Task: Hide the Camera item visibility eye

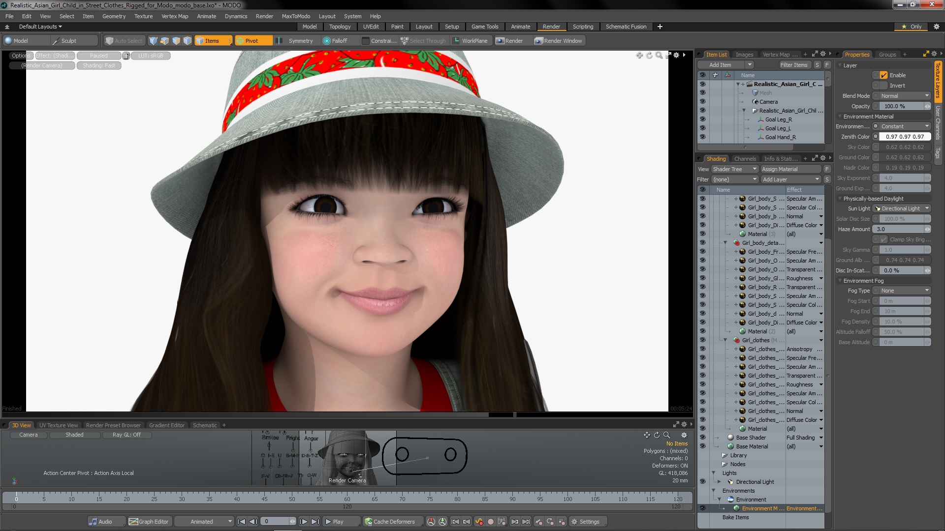Action: pyautogui.click(x=702, y=102)
